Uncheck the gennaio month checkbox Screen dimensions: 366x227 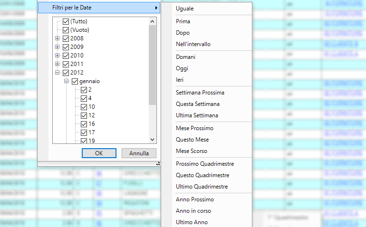point(75,81)
